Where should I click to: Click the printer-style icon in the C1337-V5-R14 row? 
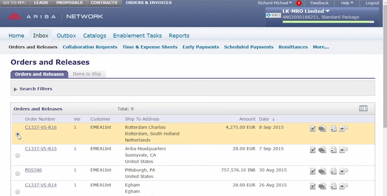click(x=333, y=186)
